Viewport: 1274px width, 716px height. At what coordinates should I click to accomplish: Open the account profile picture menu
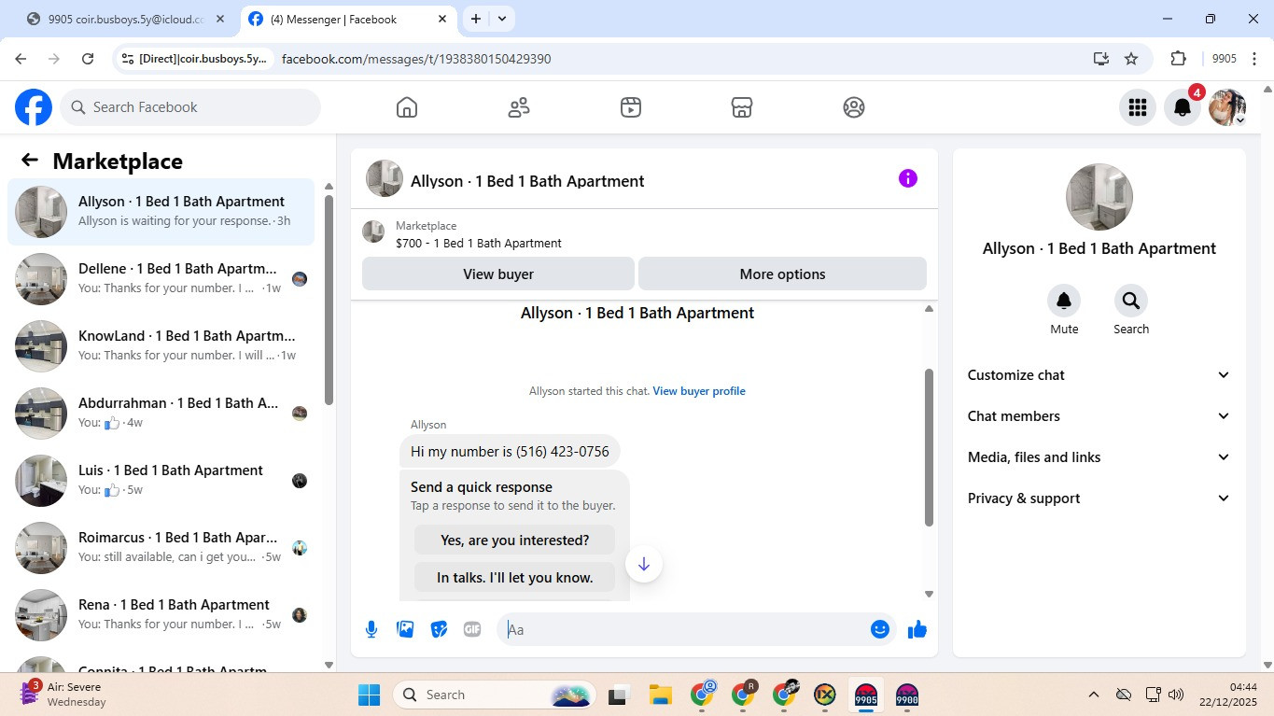tap(1227, 107)
